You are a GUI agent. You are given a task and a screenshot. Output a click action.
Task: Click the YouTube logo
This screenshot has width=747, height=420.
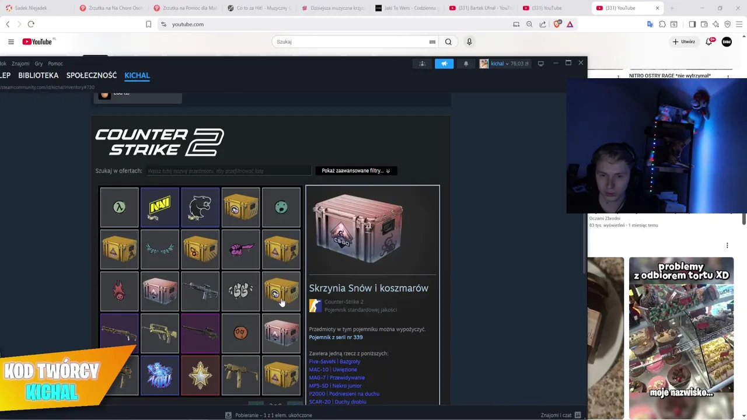tap(39, 41)
